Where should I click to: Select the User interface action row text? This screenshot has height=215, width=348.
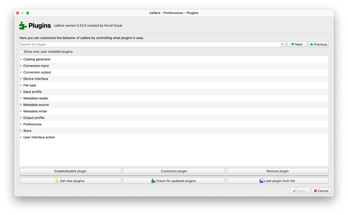point(39,137)
